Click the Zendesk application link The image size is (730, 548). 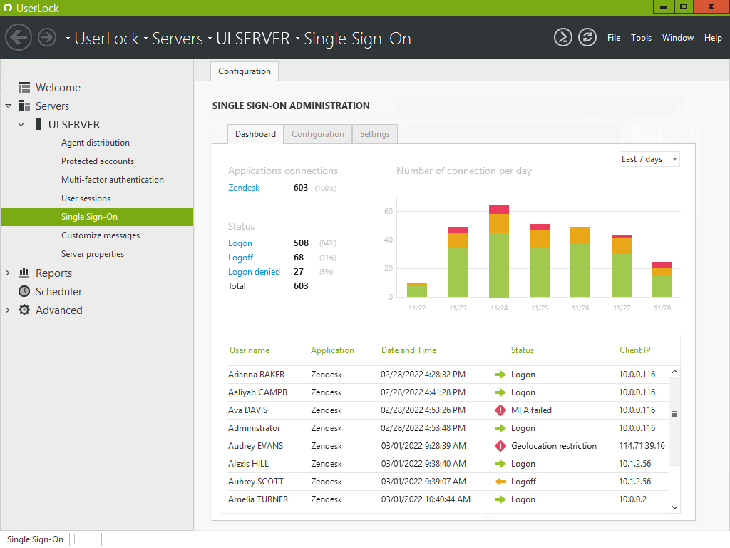click(244, 188)
